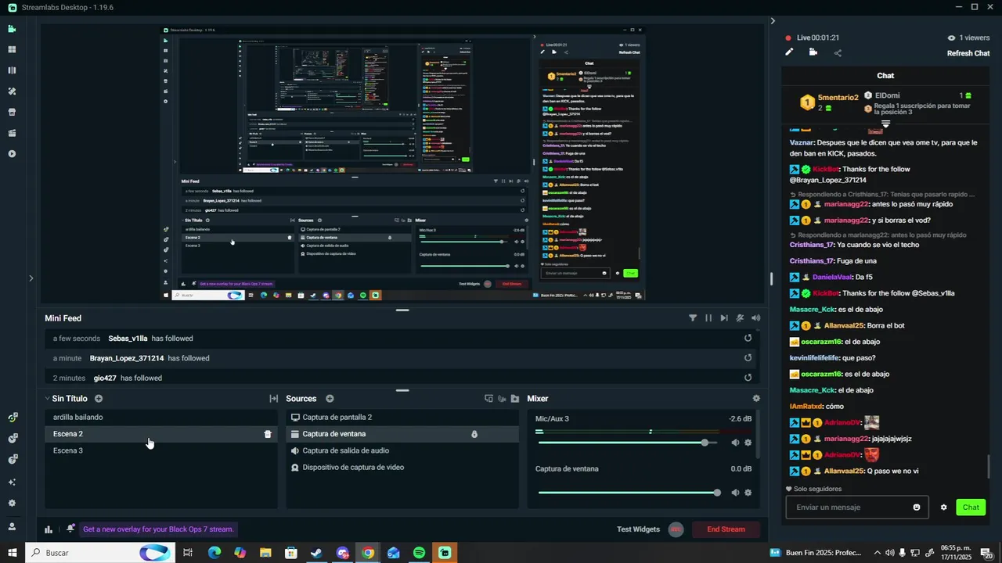Open chat settings gear next to Chat button
This screenshot has height=563, width=1002.
point(943,507)
